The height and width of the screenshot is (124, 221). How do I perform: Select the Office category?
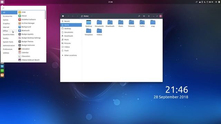click(x=9, y=31)
